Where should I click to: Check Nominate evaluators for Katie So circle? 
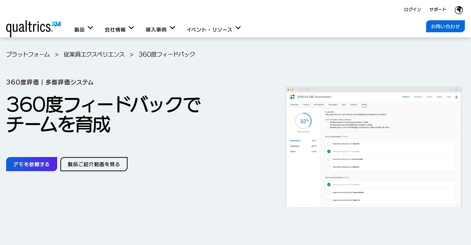tap(329, 167)
